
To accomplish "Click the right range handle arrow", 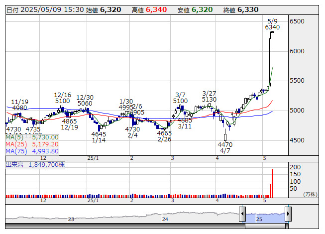I will pyautogui.click(x=288, y=214).
